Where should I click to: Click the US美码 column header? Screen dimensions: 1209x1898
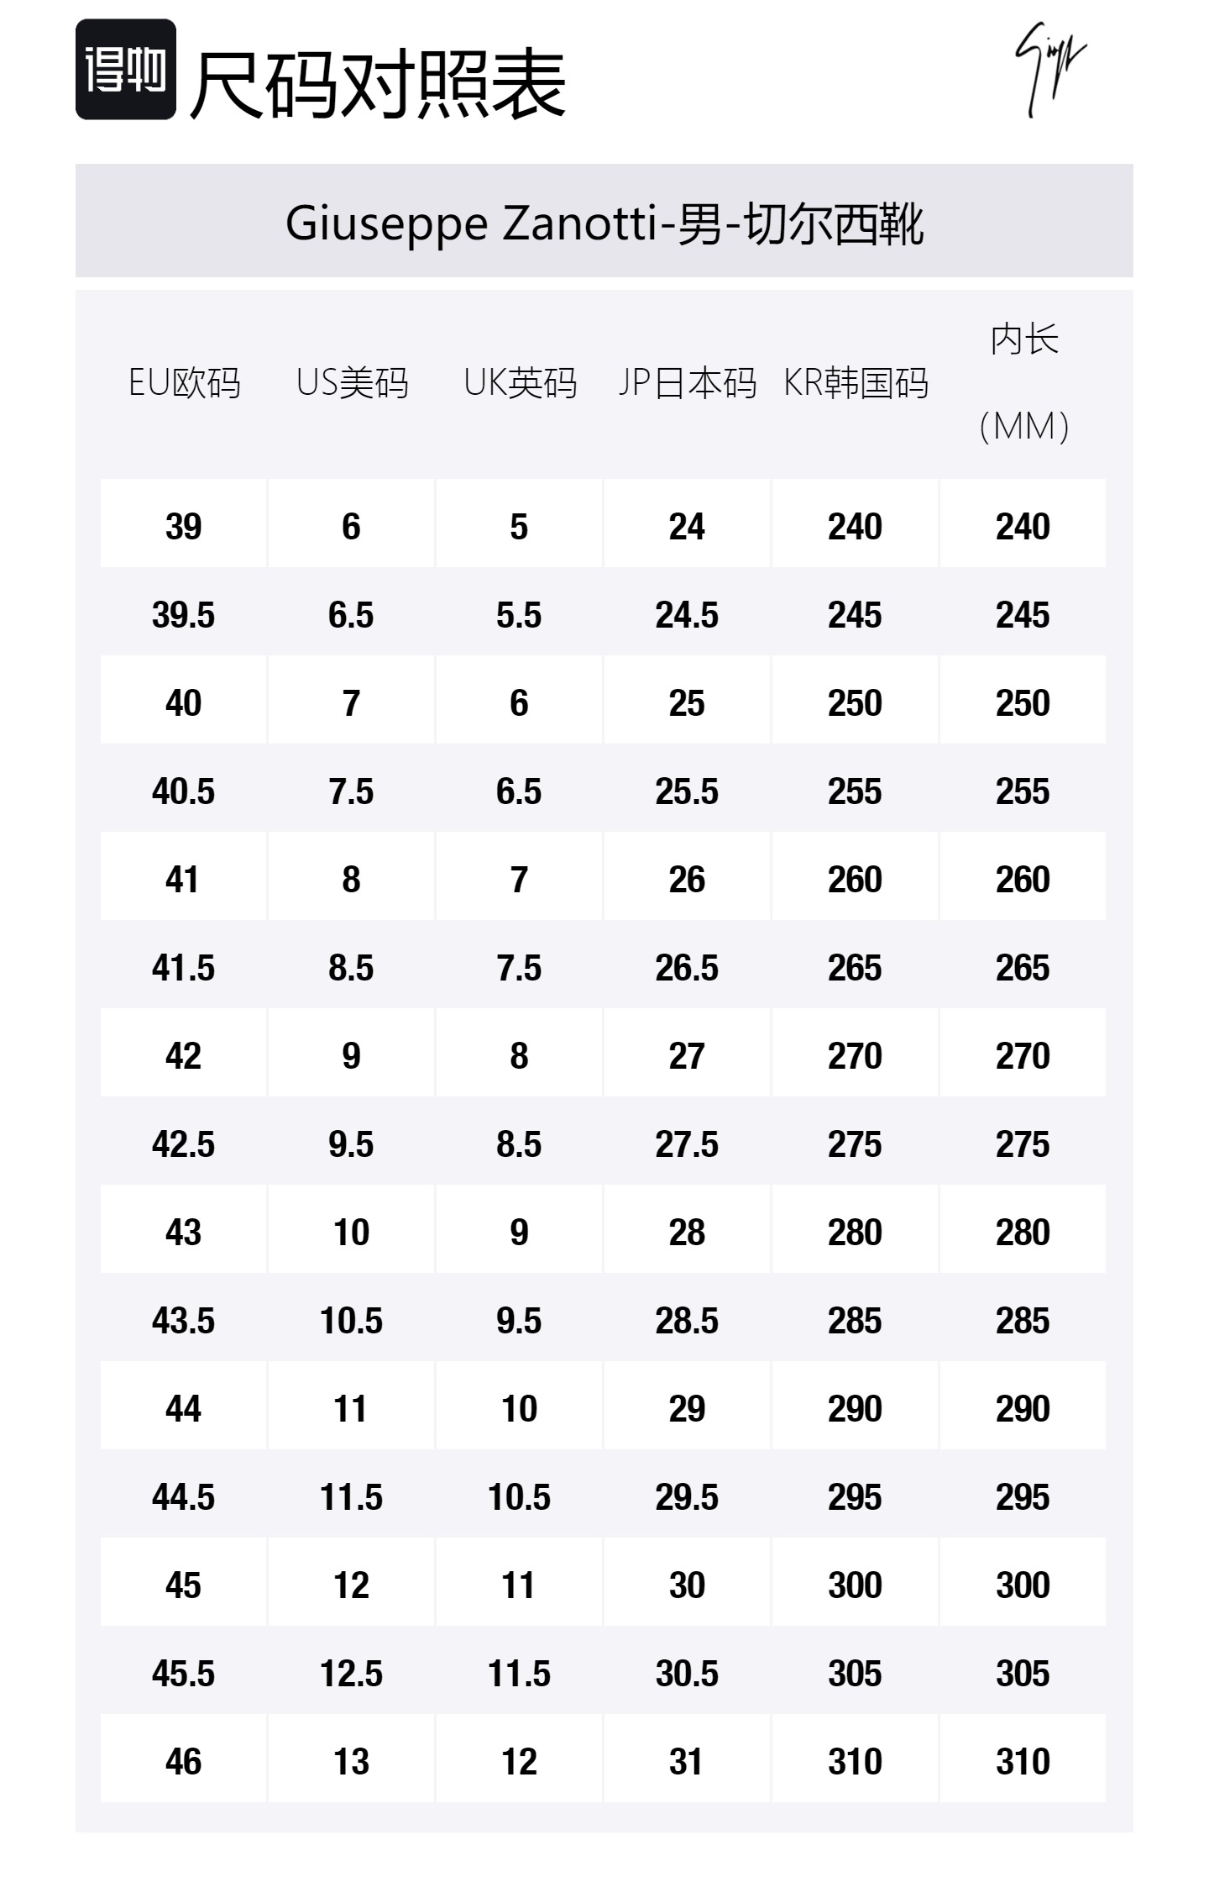[352, 383]
